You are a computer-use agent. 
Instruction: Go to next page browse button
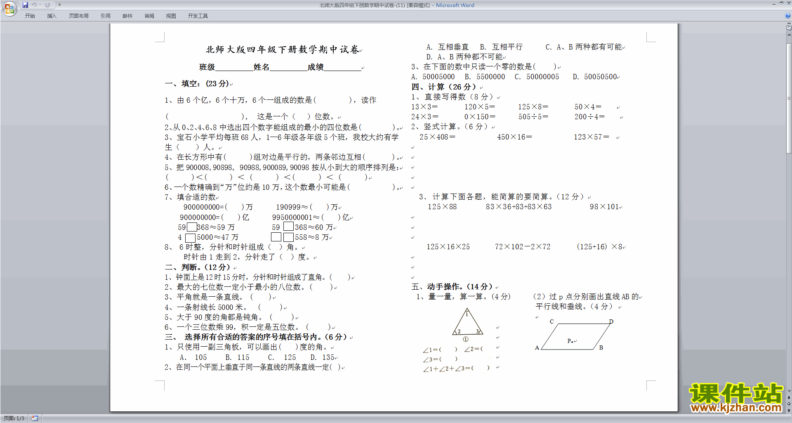[x=789, y=411]
